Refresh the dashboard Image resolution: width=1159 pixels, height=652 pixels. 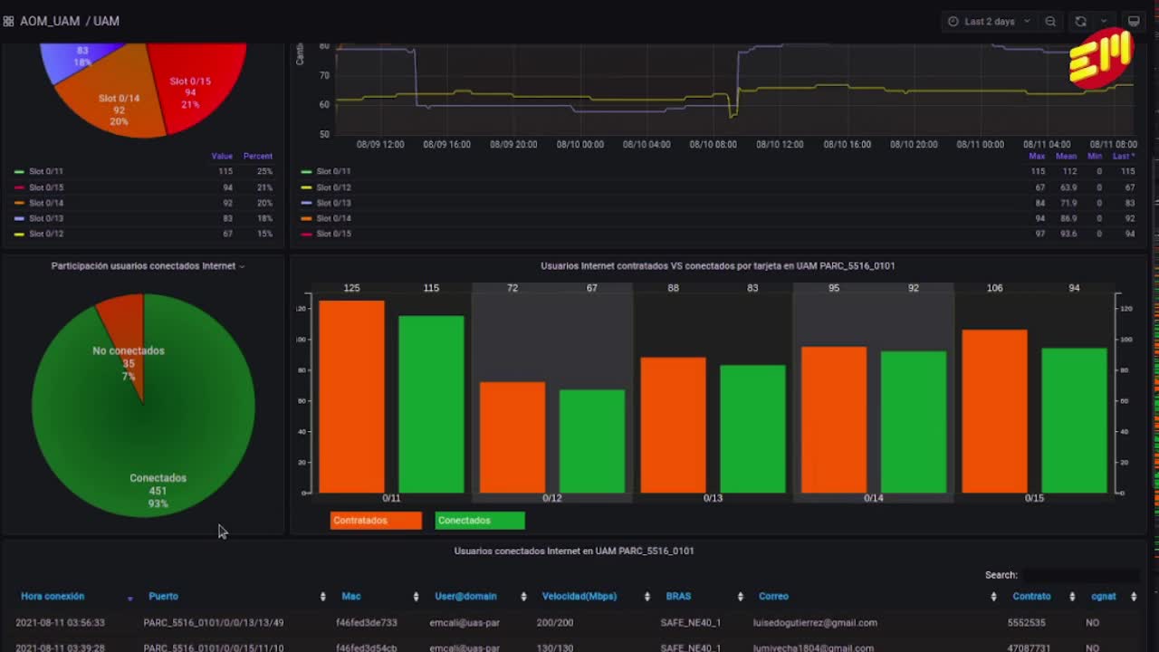pyautogui.click(x=1080, y=21)
